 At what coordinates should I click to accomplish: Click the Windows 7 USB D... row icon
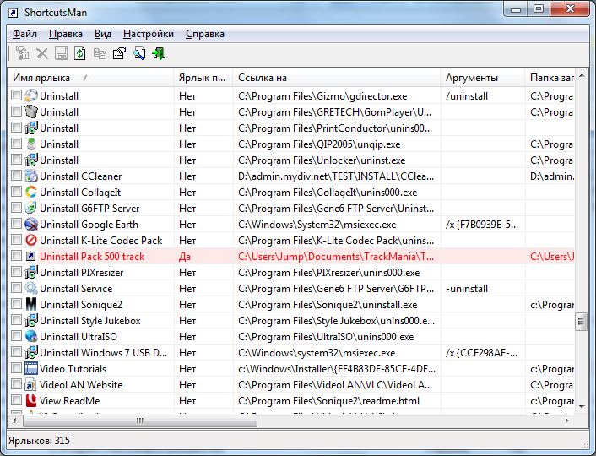click(x=31, y=352)
